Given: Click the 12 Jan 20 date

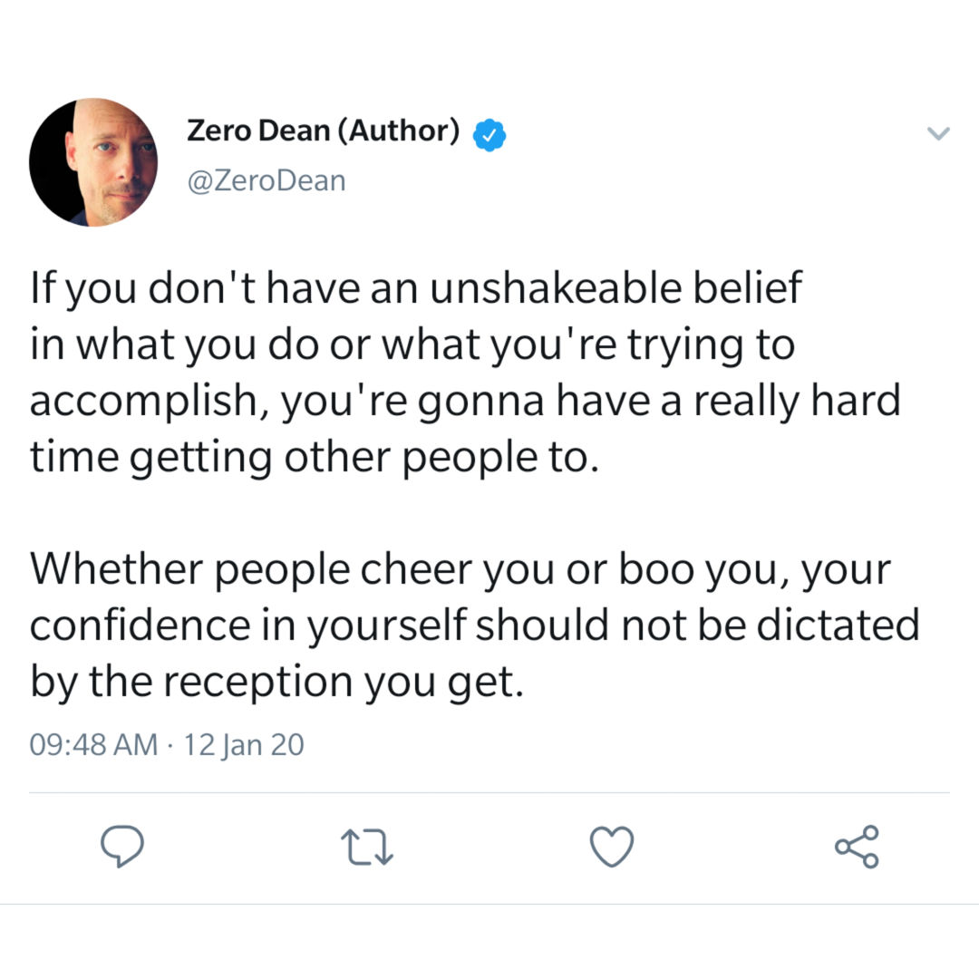Looking at the screenshot, I should (244, 745).
